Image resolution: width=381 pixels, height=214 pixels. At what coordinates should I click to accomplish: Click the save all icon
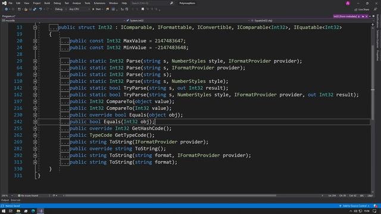pos(35,10)
